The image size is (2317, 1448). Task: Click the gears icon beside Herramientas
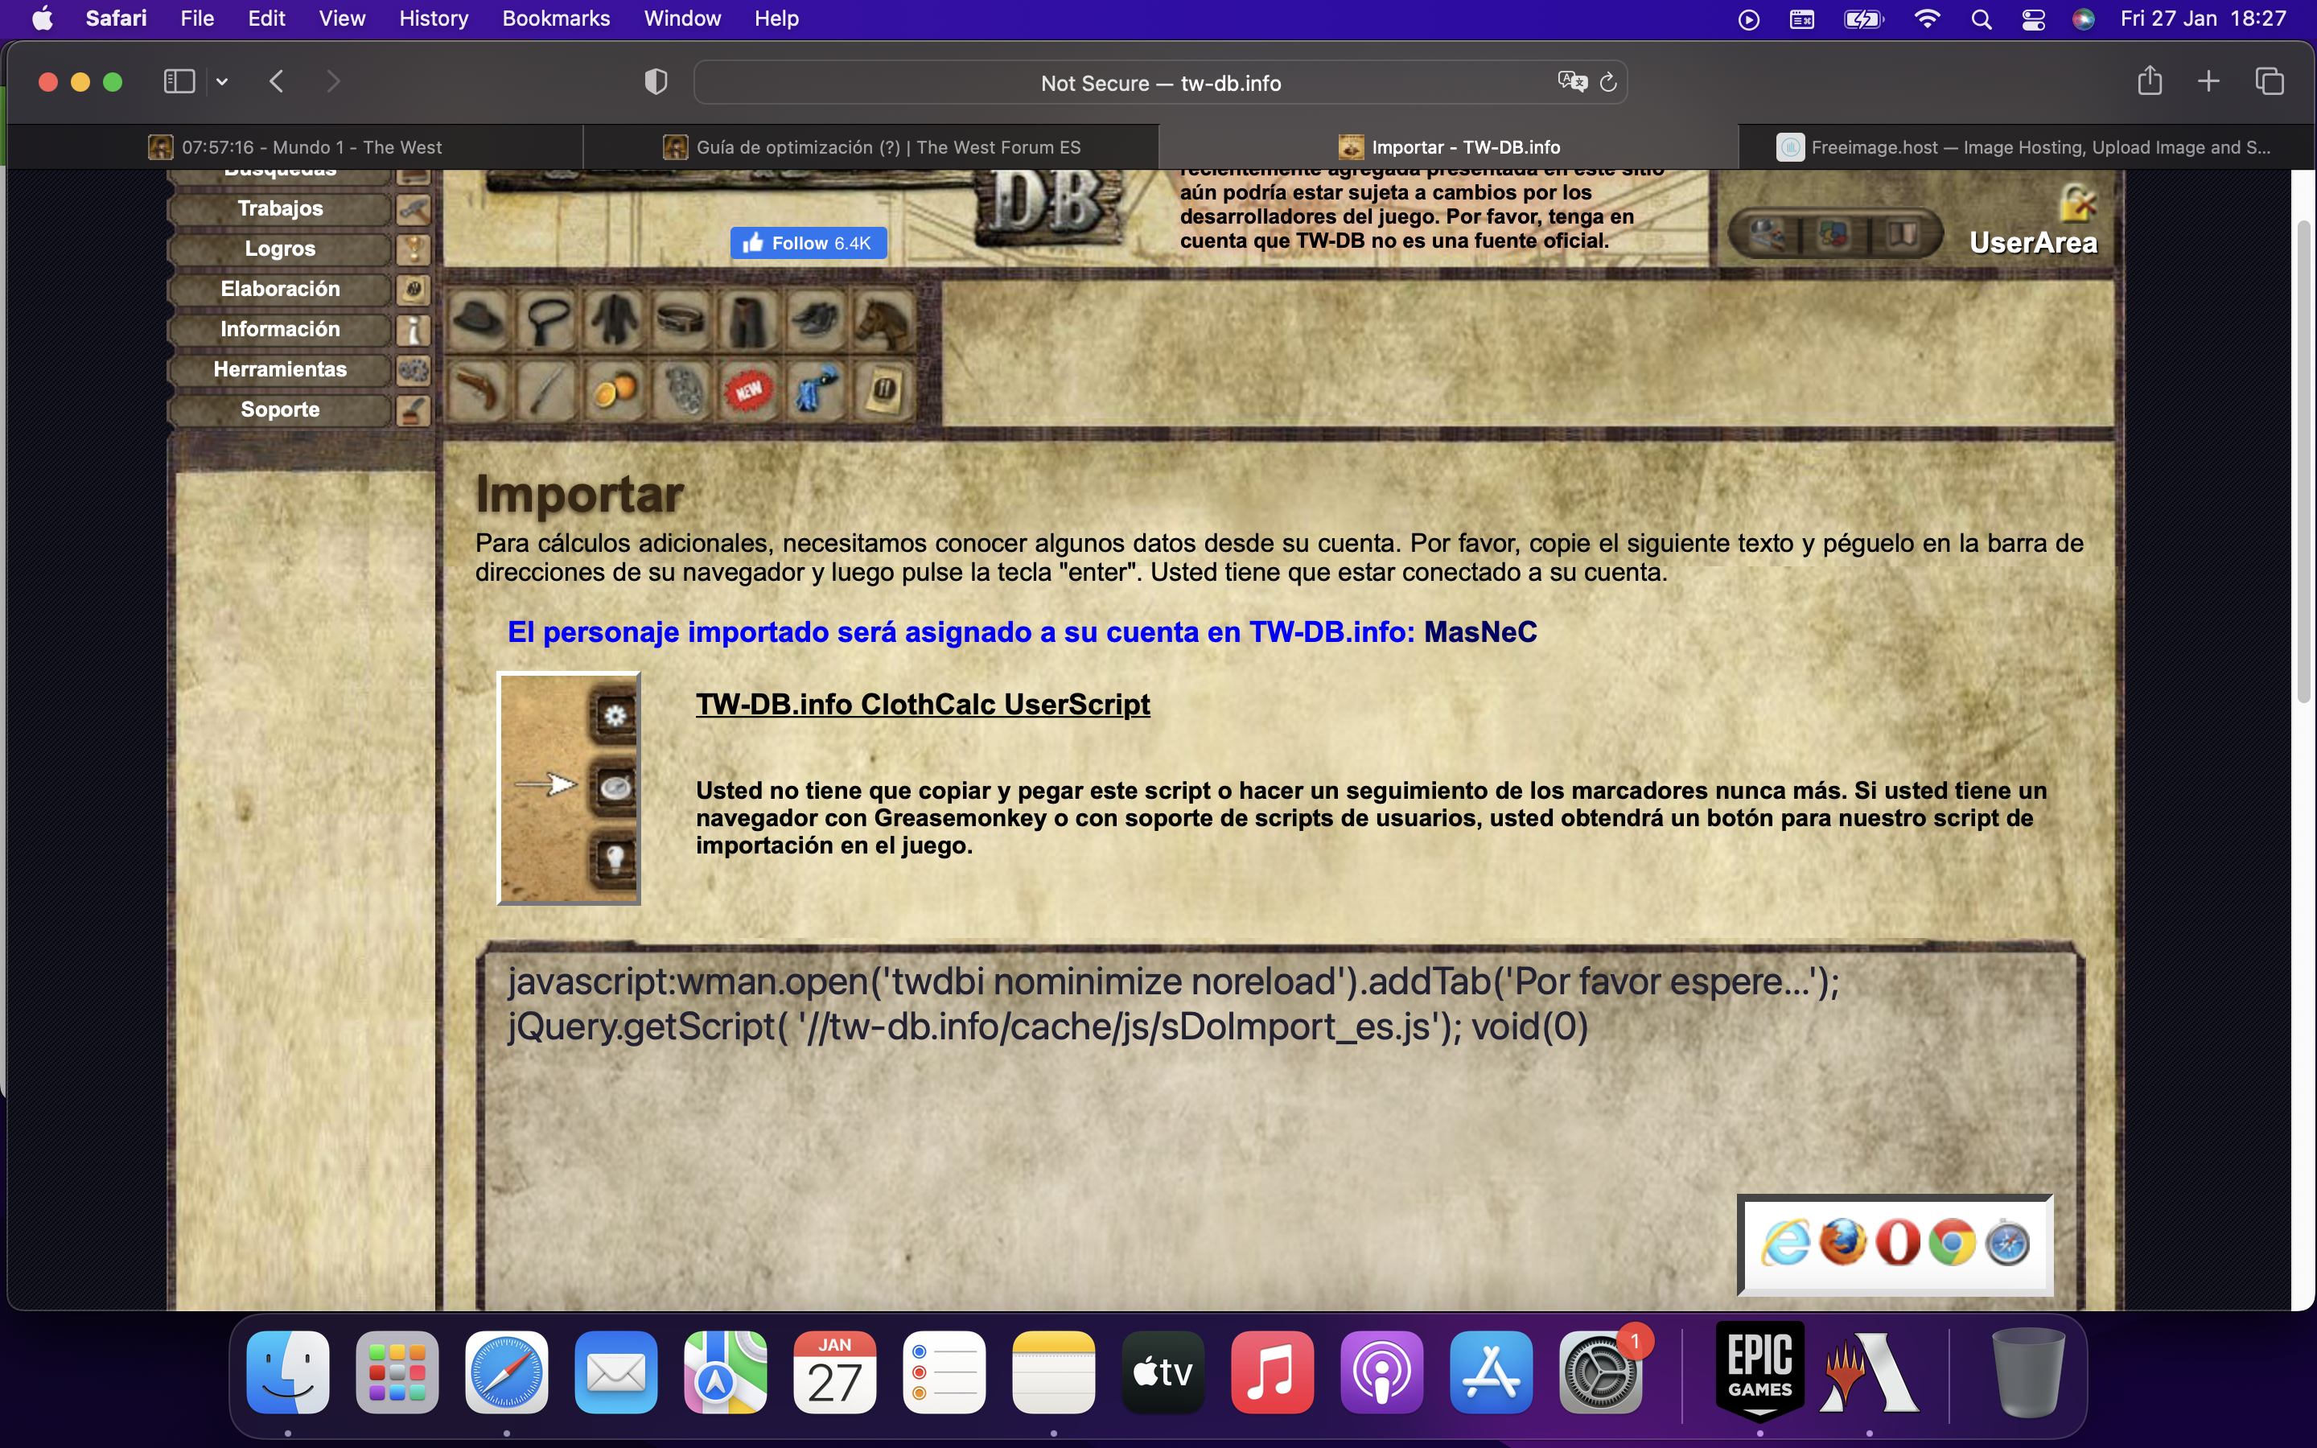tap(414, 370)
